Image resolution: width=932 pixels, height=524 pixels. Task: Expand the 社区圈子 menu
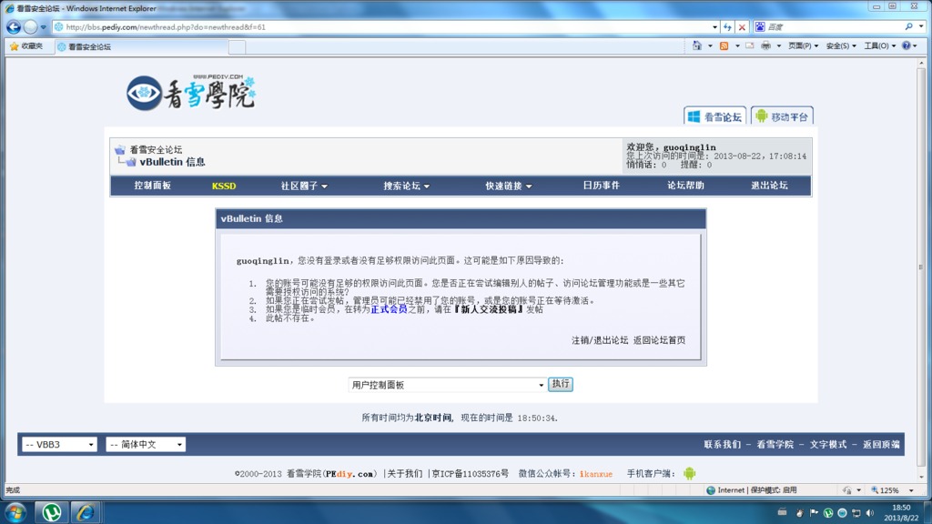304,186
